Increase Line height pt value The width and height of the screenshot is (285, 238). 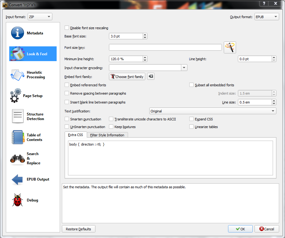tap(274, 57)
